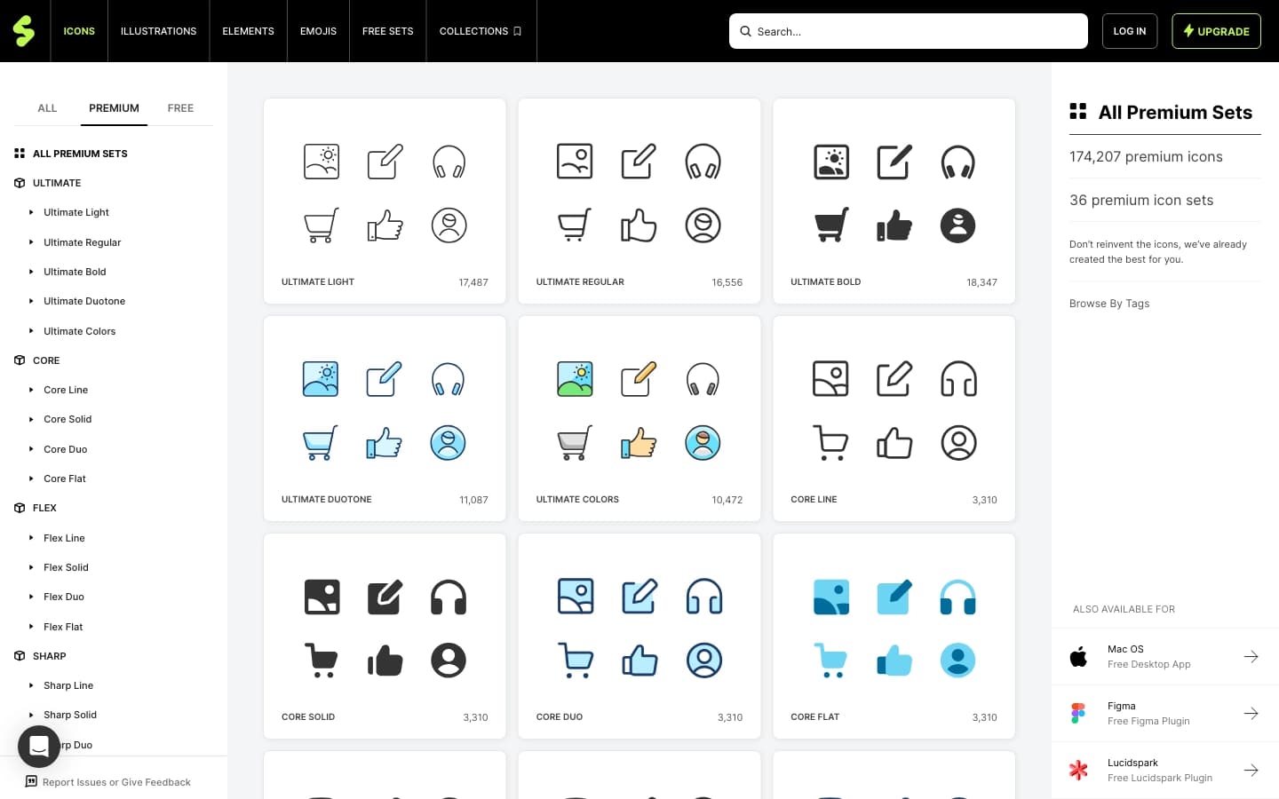Click the box icon next to SHARP
The width and height of the screenshot is (1279, 799).
coord(20,656)
